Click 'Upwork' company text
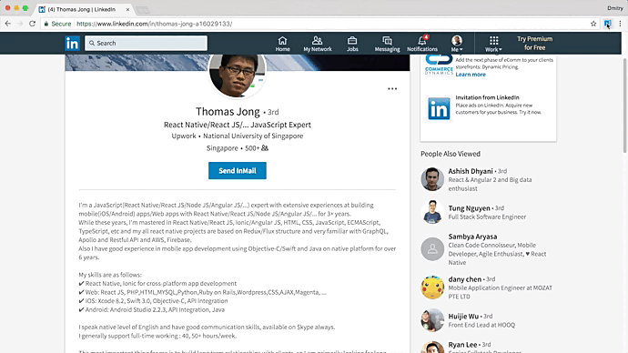Viewport: 628px width, 353px height. click(x=184, y=136)
